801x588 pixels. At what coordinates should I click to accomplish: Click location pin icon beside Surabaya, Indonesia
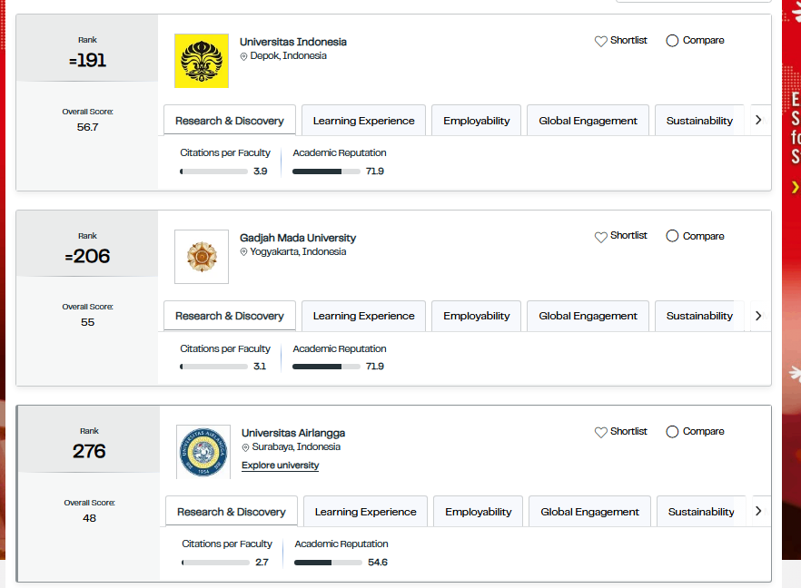tap(246, 447)
